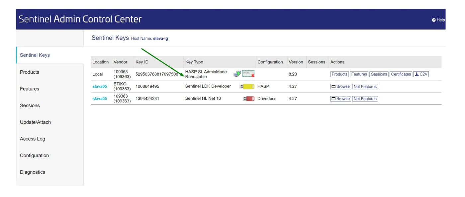Click the Actions column header
Viewport: 465px width, 197px height.
coord(337,62)
